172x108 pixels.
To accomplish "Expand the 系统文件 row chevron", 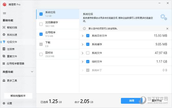I will [83, 53].
